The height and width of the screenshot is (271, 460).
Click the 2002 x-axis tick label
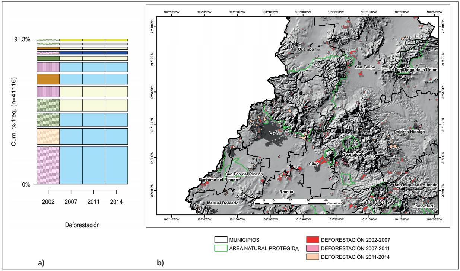click(48, 202)
